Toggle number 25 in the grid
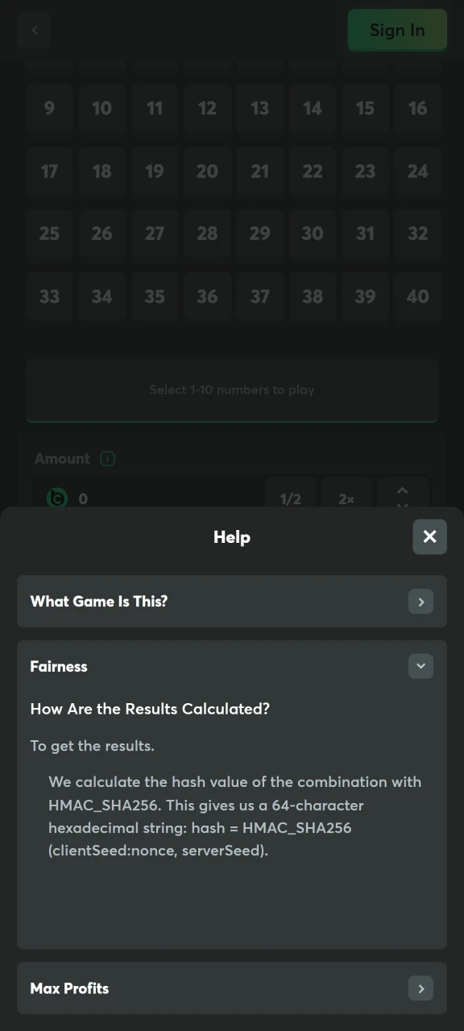Viewport: 464px width, 1031px height. pyautogui.click(x=49, y=234)
